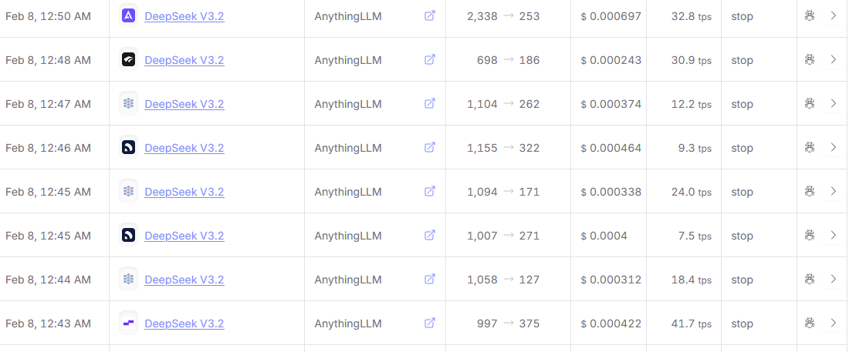
Task: Open the DeepSeek V3.2 link at 12:48 AM
Action: click(184, 60)
